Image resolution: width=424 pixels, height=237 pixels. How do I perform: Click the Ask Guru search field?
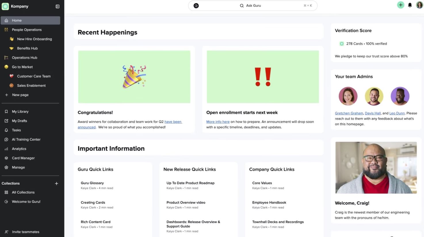pos(253,6)
